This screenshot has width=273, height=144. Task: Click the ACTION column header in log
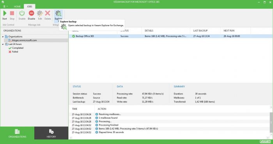pos(102,109)
